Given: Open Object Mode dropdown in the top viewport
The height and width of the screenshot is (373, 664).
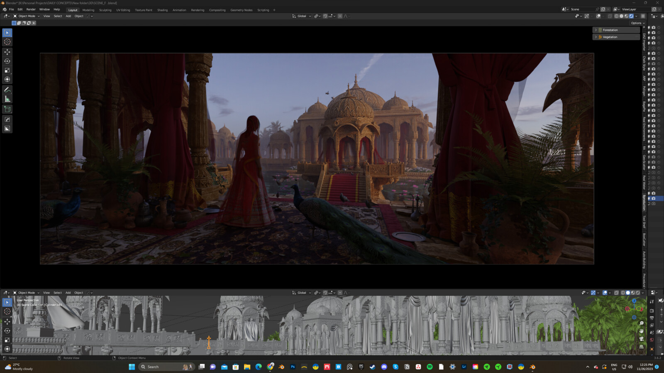Looking at the screenshot, I should point(27,16).
